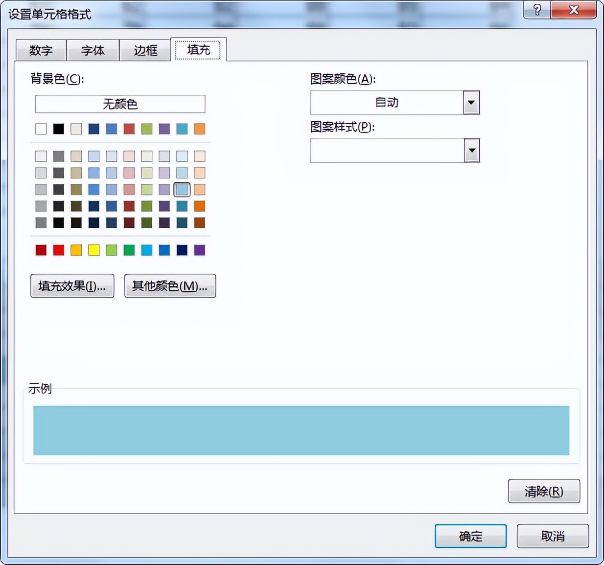Screen dimensions: 604x565
Task: Pick white swatch in theme color row
Action: [x=41, y=129]
